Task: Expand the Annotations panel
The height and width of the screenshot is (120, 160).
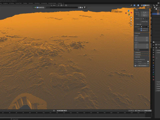Action: pos(138,55)
